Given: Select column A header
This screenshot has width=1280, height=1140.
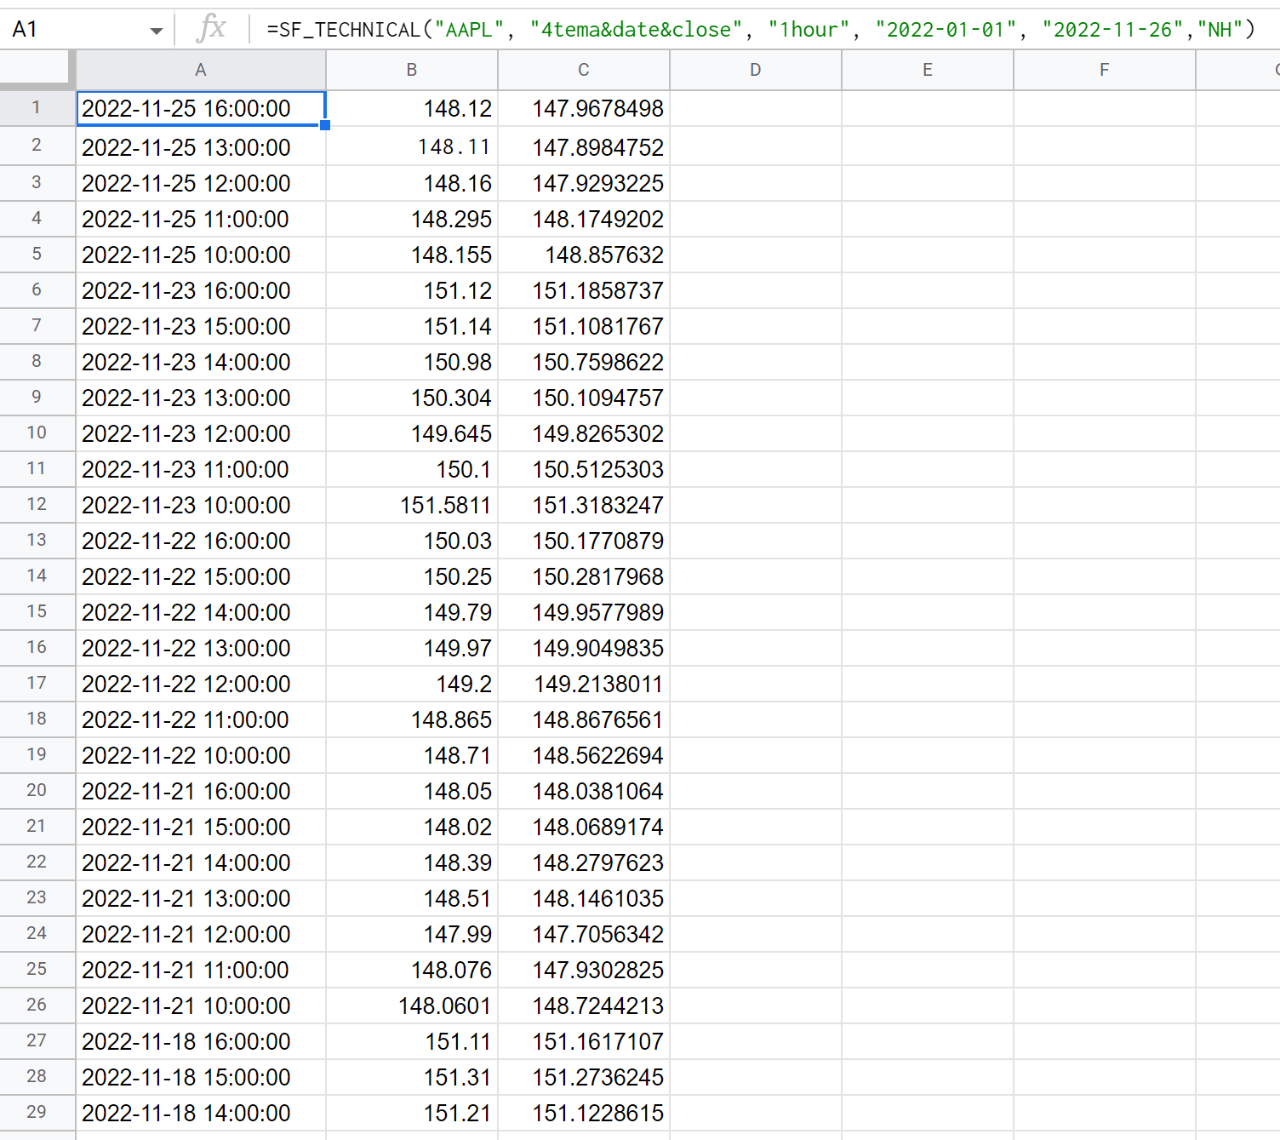Looking at the screenshot, I should 201,70.
